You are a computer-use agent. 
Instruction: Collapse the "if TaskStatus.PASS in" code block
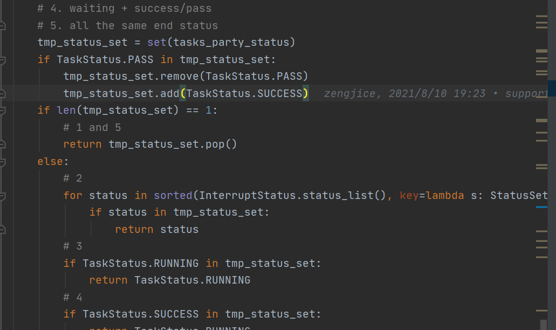[x=2, y=59]
